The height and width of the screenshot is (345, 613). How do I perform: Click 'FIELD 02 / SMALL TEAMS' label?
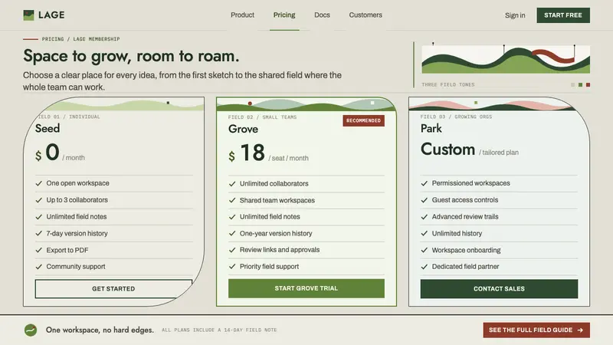pos(262,117)
